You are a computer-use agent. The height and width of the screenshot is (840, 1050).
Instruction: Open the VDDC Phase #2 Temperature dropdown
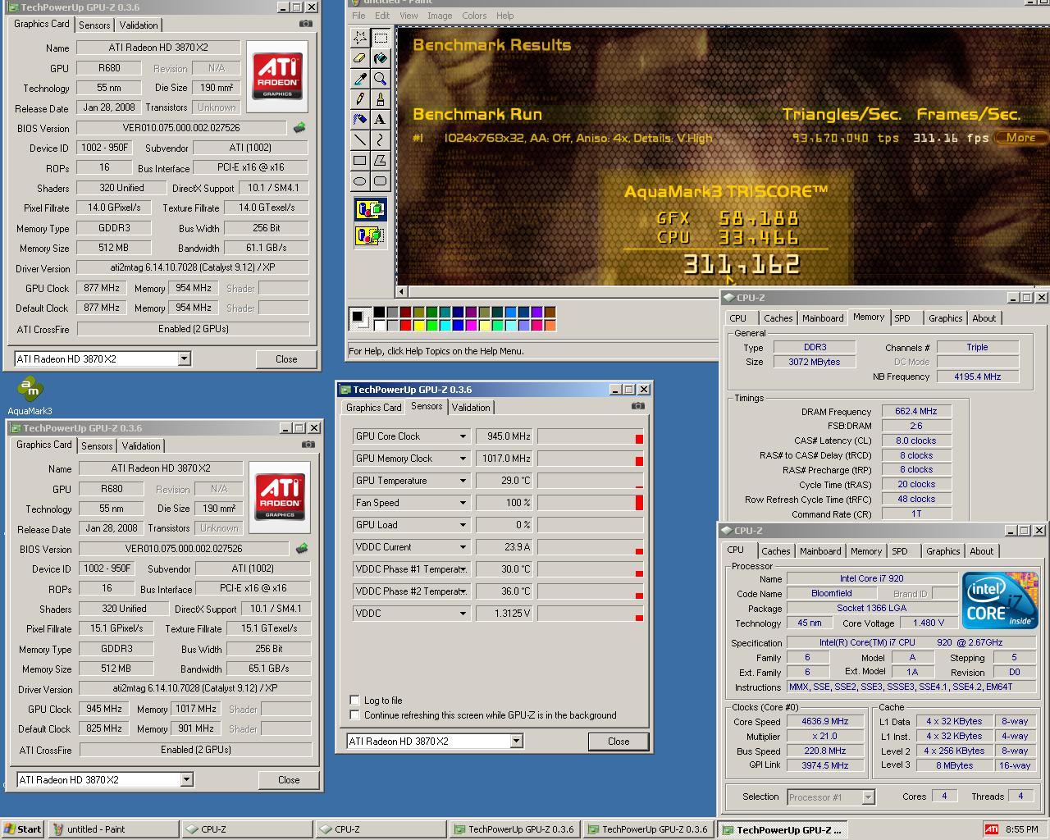463,591
